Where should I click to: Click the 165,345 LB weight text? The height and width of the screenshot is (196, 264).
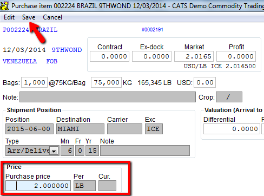pyautogui.click(x=154, y=83)
